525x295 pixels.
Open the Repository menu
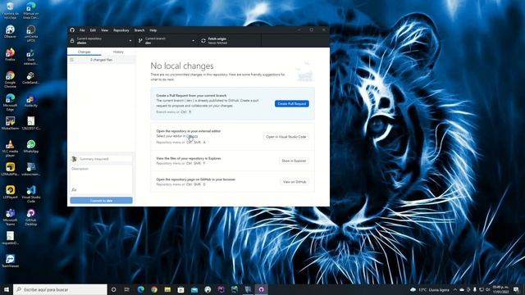(121, 30)
